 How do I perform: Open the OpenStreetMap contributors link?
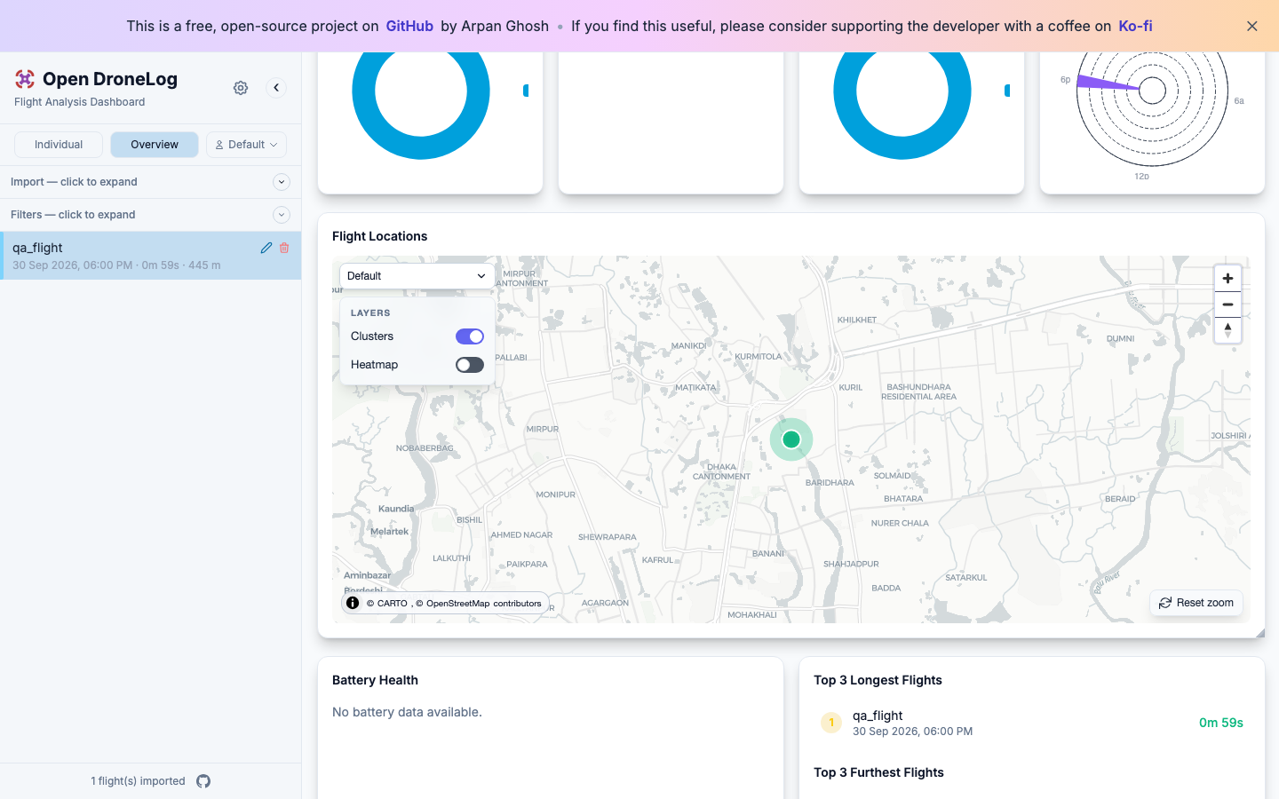click(x=479, y=604)
